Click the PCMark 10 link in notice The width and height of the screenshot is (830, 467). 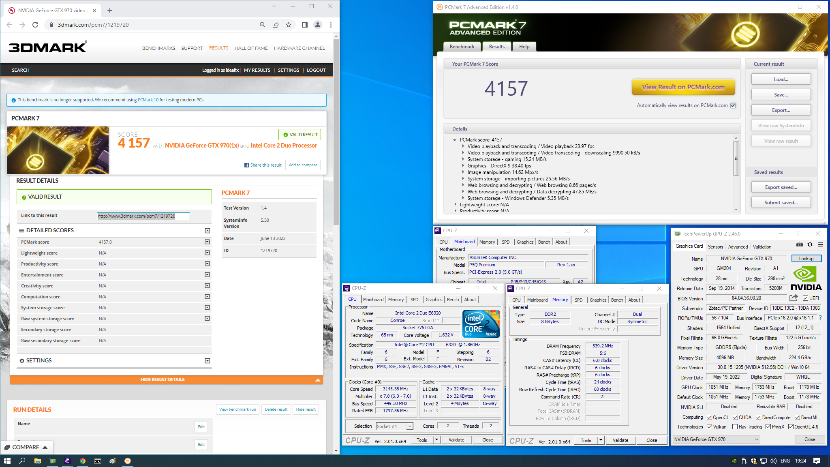(x=148, y=100)
